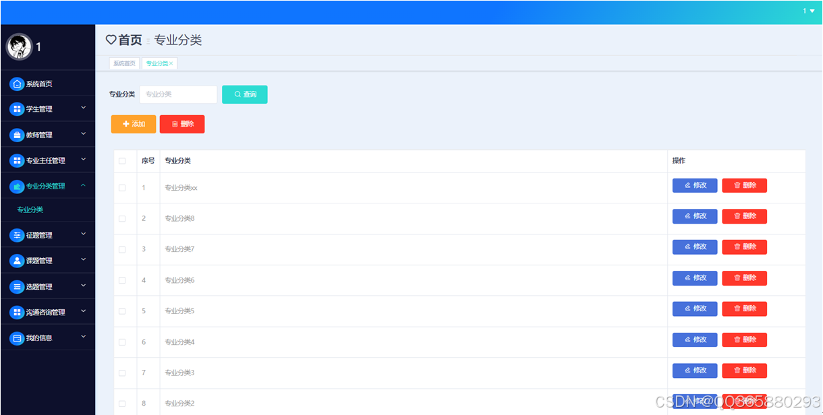Screen dimensions: 823x415
Task: Click the 首页 breadcrumb link
Action: click(x=130, y=40)
